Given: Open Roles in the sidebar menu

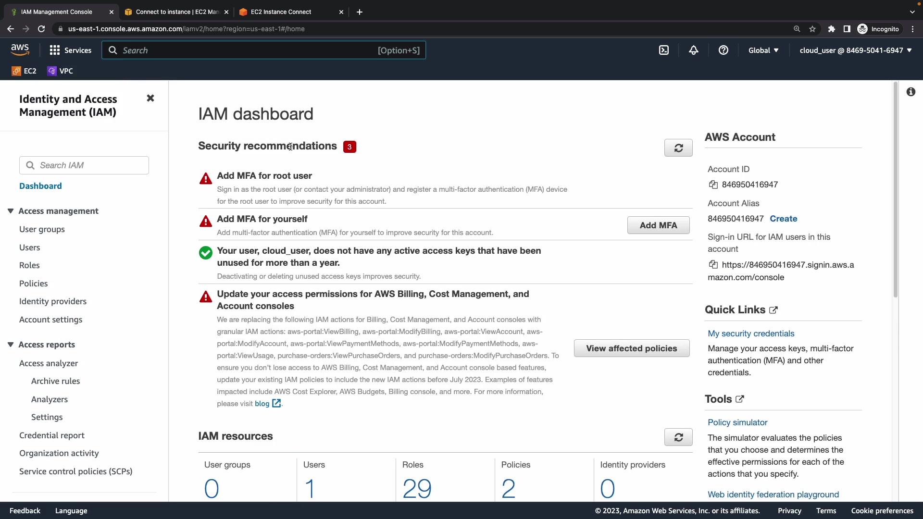Looking at the screenshot, I should pyautogui.click(x=29, y=265).
